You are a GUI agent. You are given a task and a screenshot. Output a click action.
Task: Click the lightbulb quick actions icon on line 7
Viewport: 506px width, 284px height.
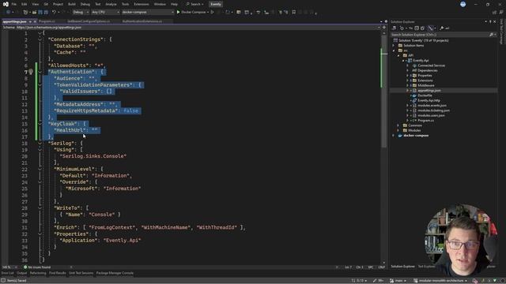pyautogui.click(x=31, y=72)
